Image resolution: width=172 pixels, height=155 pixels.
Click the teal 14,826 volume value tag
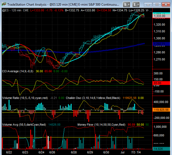pyautogui.click(x=161, y=149)
